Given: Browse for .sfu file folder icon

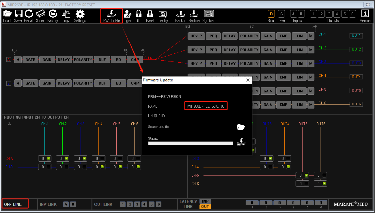Looking at the screenshot, I should tap(241, 127).
